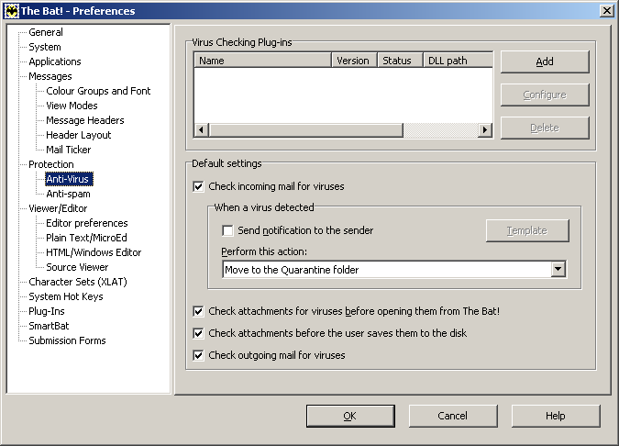Sort plug-ins by Name column header

pyautogui.click(x=262, y=61)
